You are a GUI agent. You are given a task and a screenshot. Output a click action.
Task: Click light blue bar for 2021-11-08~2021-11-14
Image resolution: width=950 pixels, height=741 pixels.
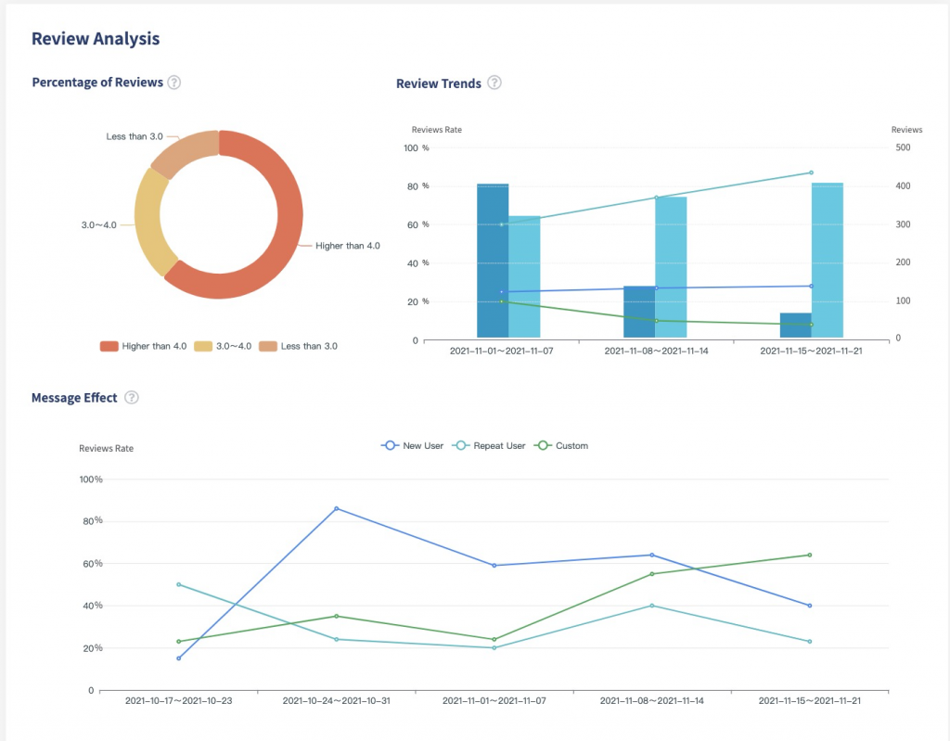pyautogui.click(x=671, y=267)
